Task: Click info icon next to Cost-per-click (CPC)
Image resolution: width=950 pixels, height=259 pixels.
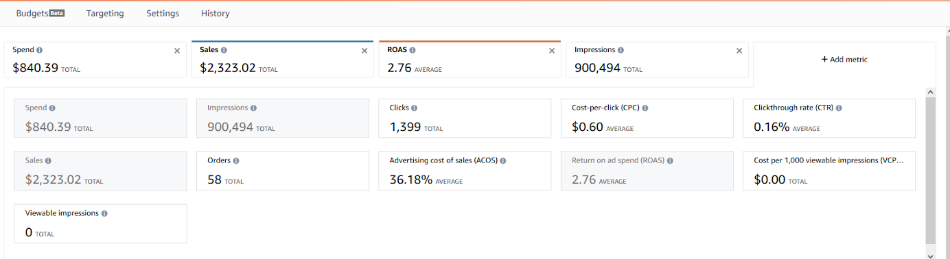Action: (x=645, y=108)
